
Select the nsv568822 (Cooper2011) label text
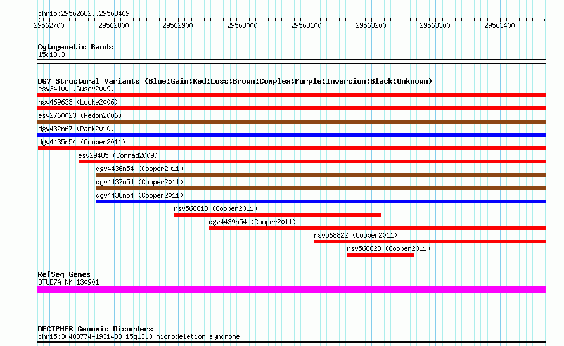tap(356, 235)
